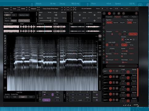
Task: Click Layer 1 trash icon
Action: tap(114, 71)
